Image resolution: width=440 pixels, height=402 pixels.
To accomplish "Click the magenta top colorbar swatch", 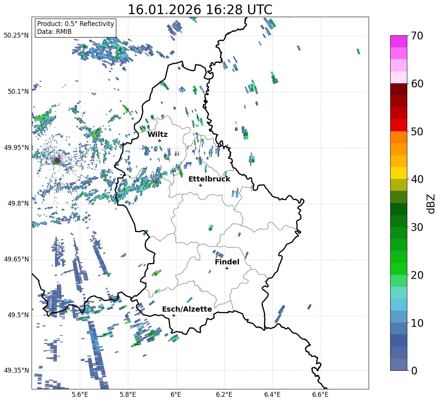I will [398, 41].
